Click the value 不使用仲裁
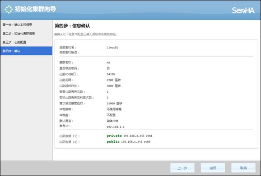This screenshot has width=261, height=176. [x=114, y=109]
